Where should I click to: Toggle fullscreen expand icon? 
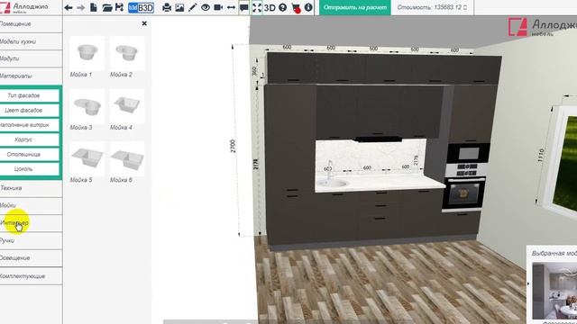pos(257,7)
